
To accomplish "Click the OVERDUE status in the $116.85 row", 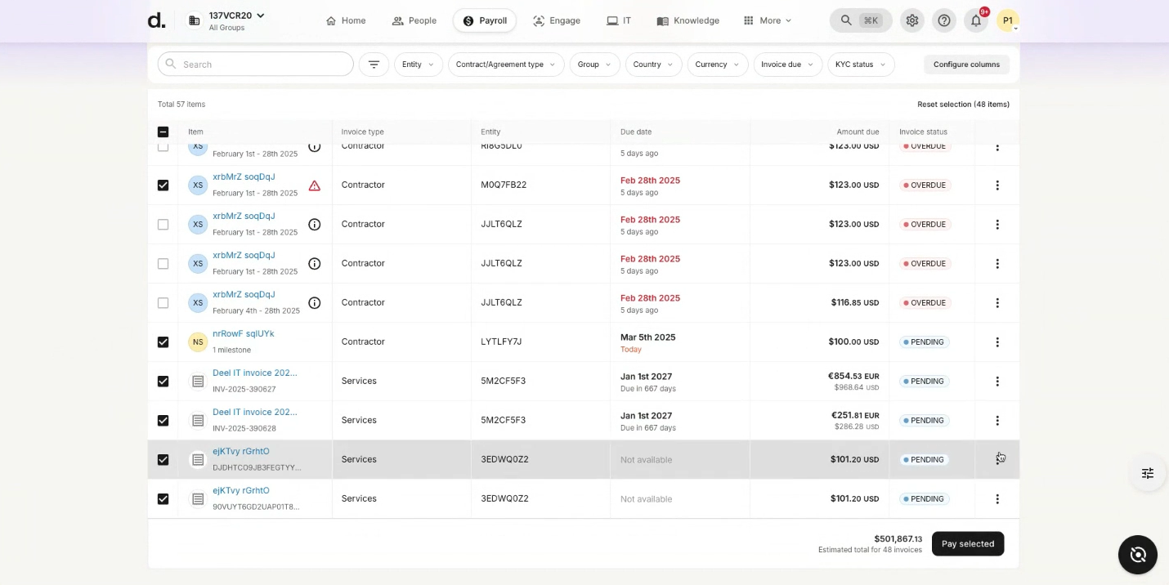I will coord(925,303).
